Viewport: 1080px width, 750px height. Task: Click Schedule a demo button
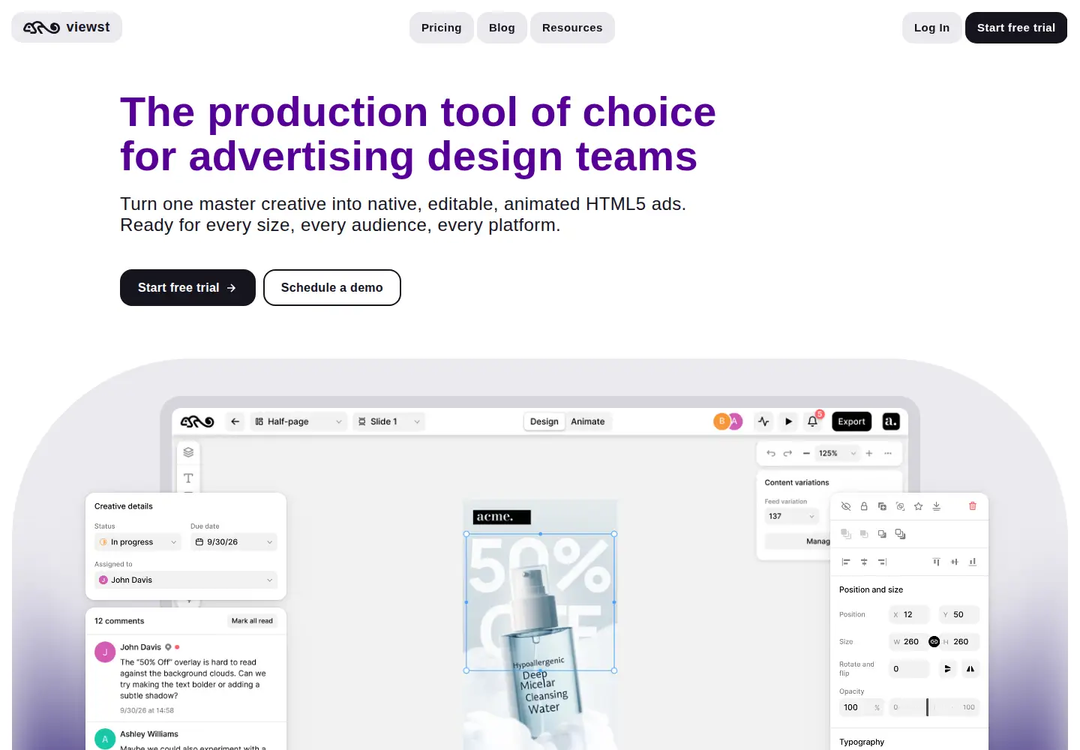(332, 287)
